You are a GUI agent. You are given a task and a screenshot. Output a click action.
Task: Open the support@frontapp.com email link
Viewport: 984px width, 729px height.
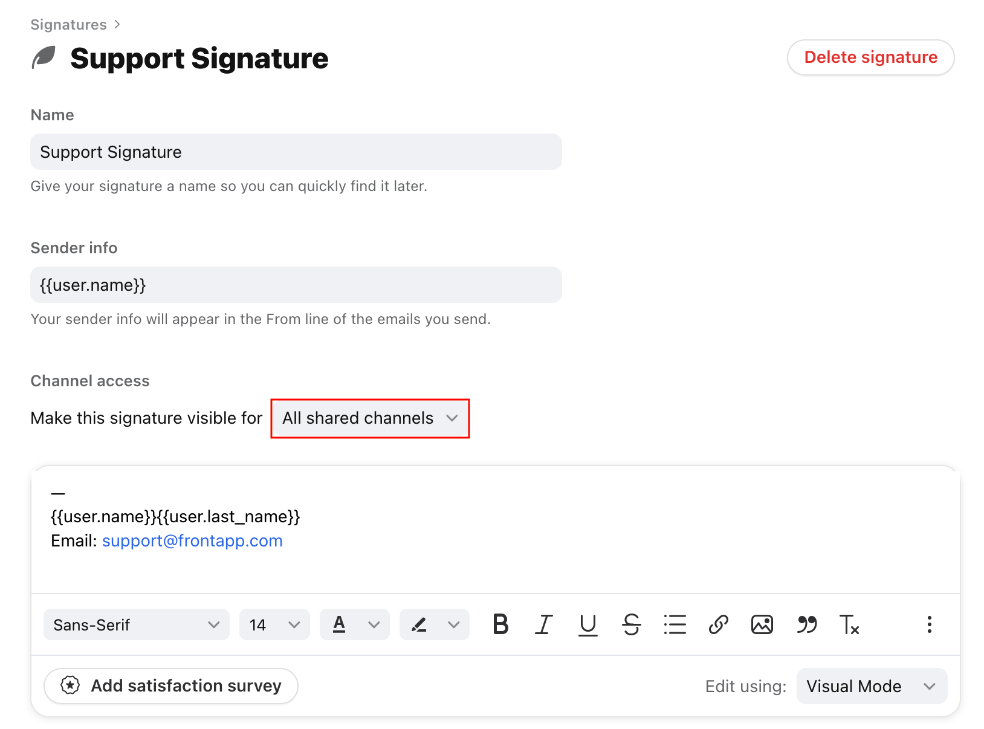192,540
